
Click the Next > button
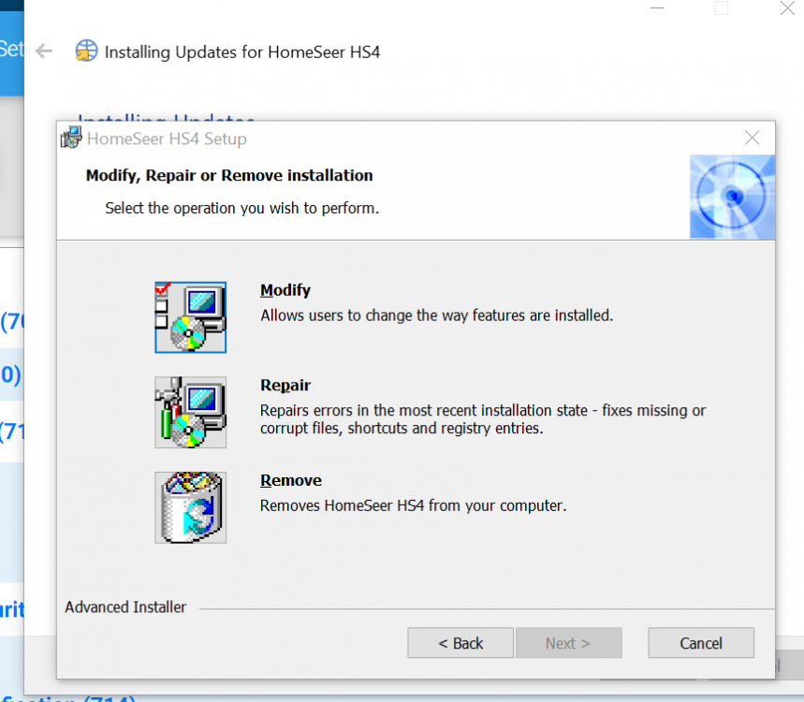[x=568, y=642]
